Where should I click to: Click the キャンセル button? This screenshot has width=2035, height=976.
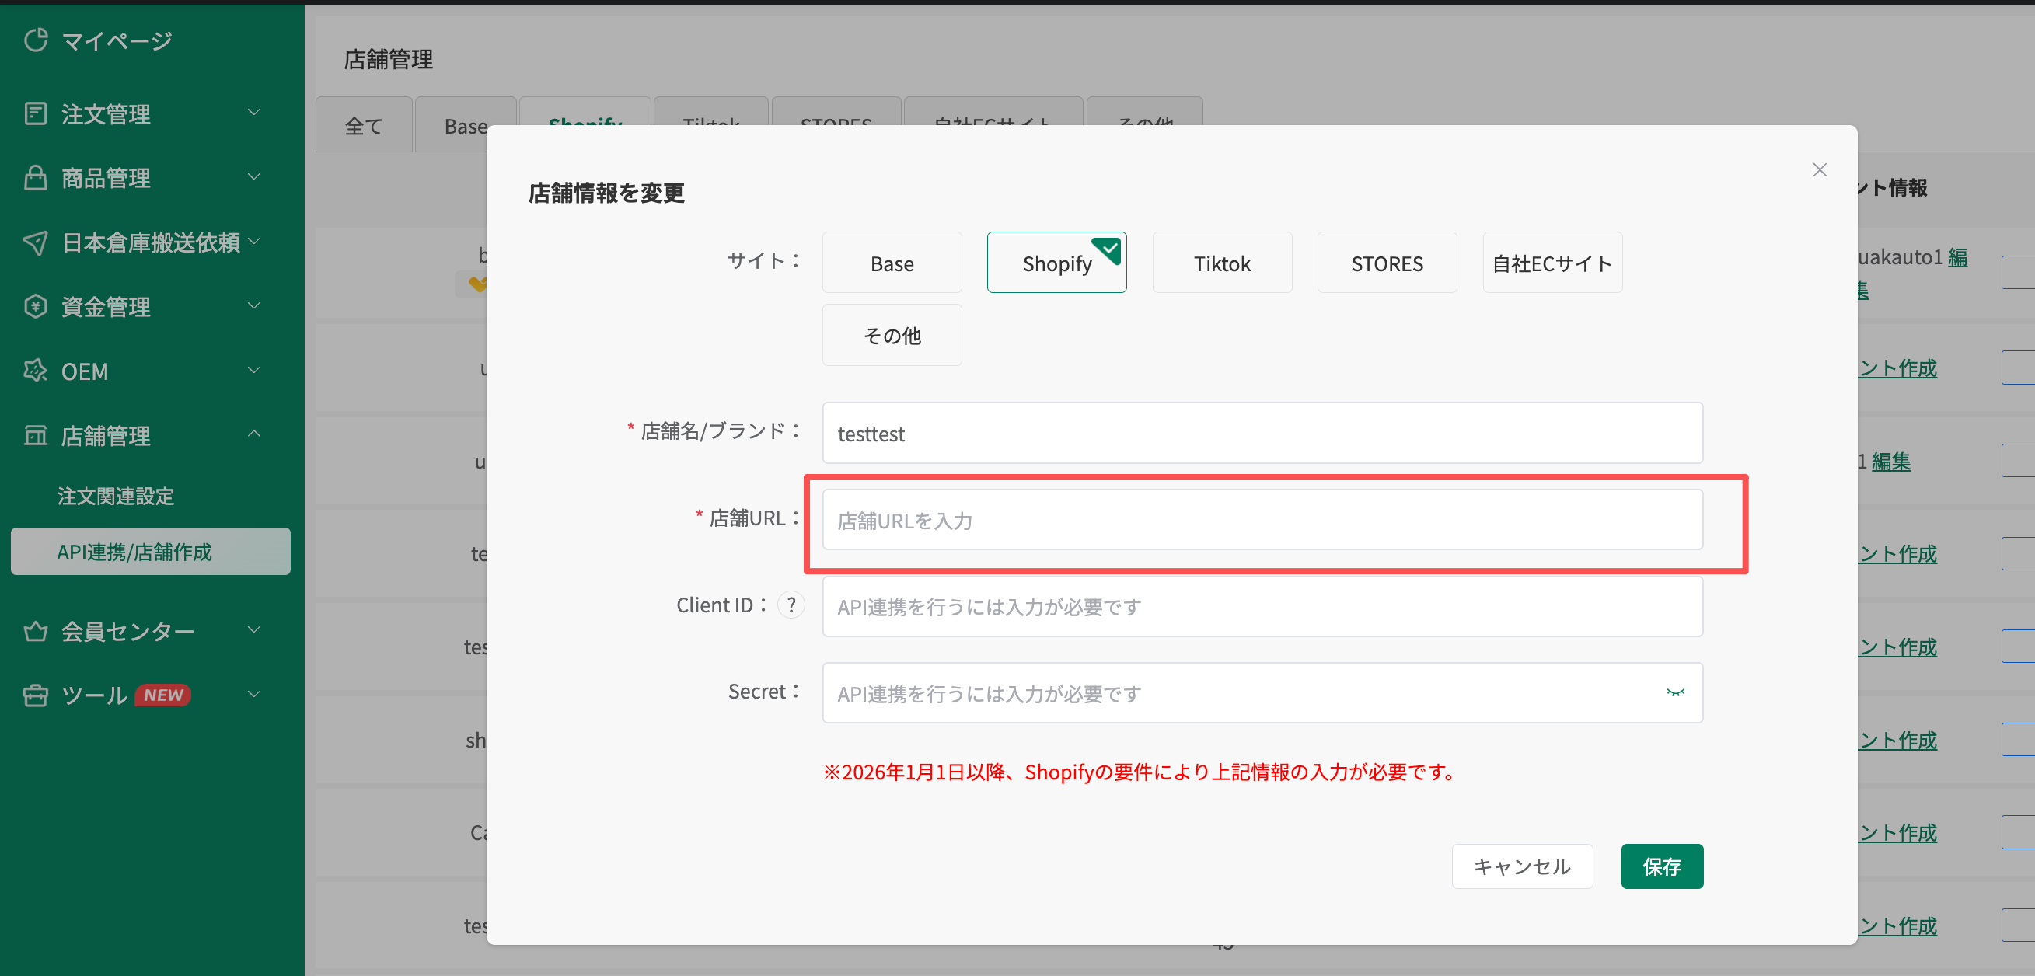[1521, 866]
